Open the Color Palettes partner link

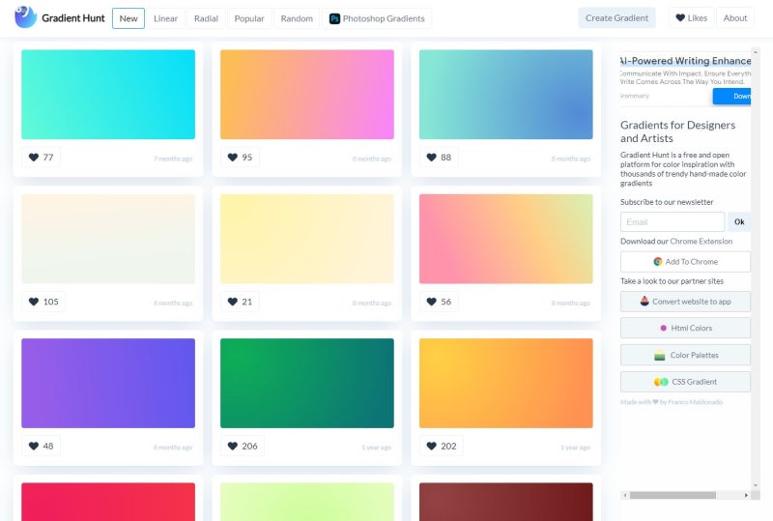pyautogui.click(x=685, y=355)
